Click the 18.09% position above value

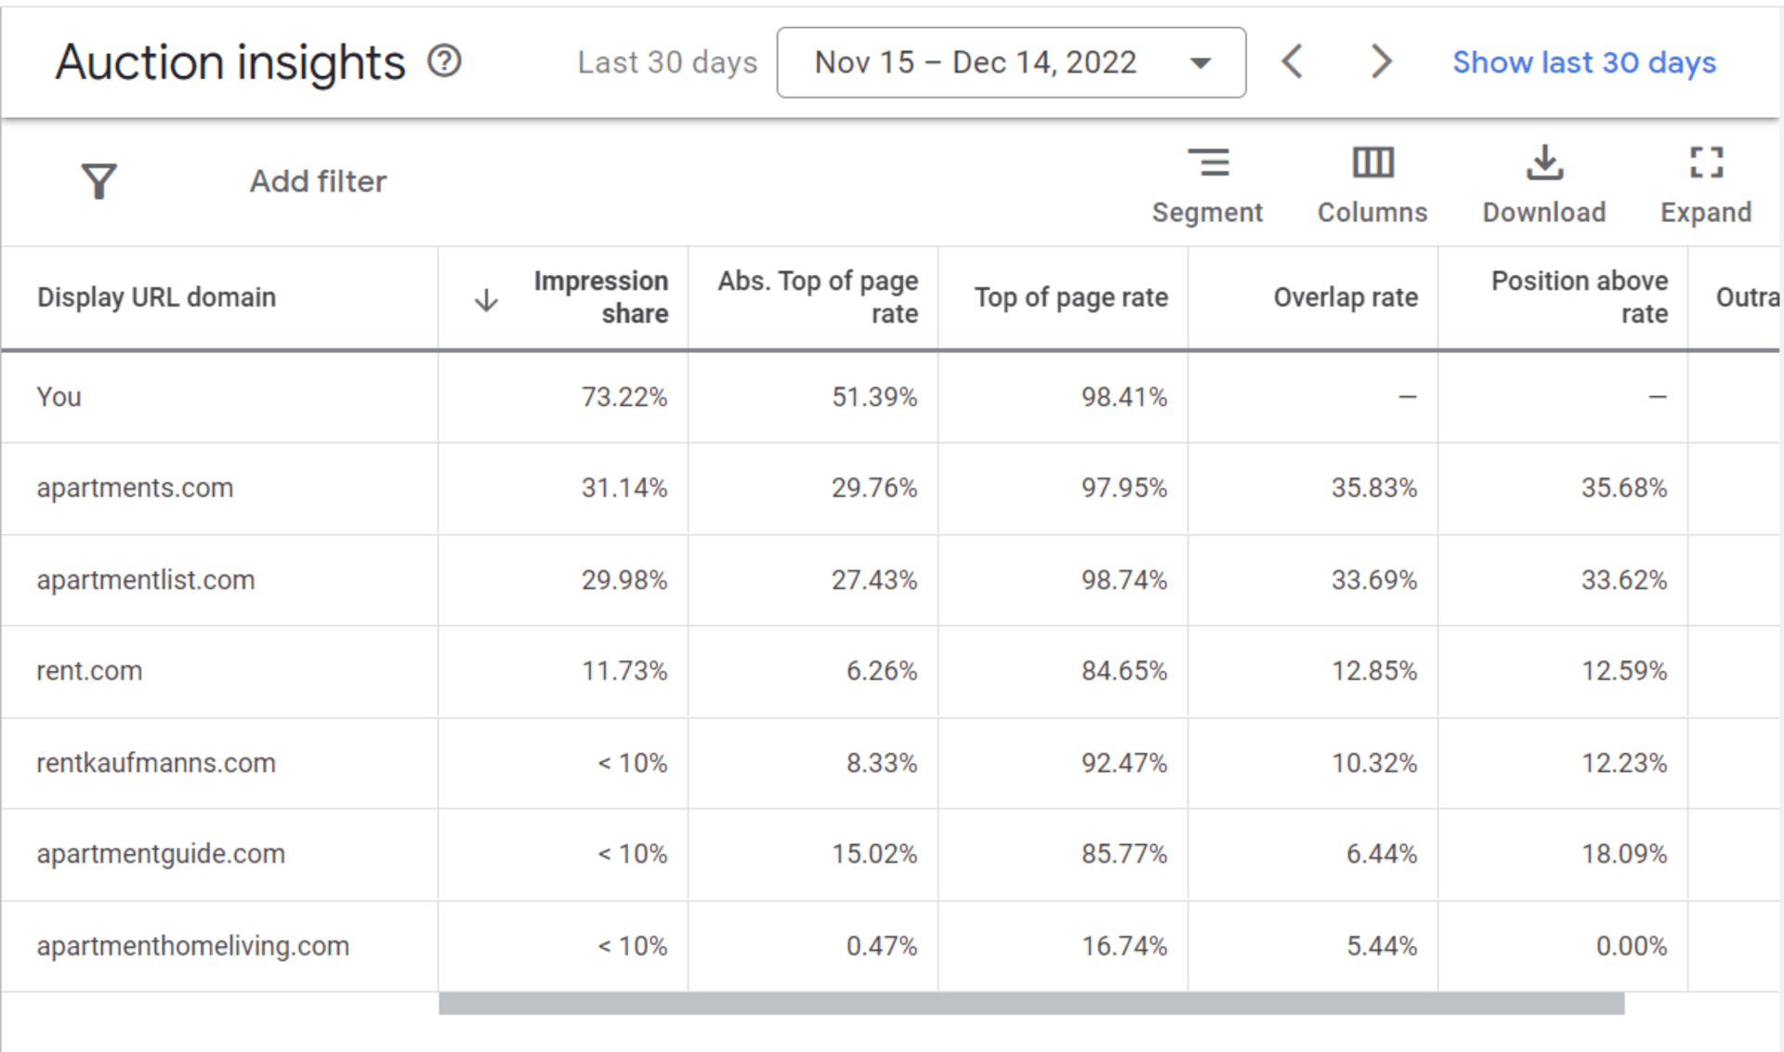point(1624,854)
